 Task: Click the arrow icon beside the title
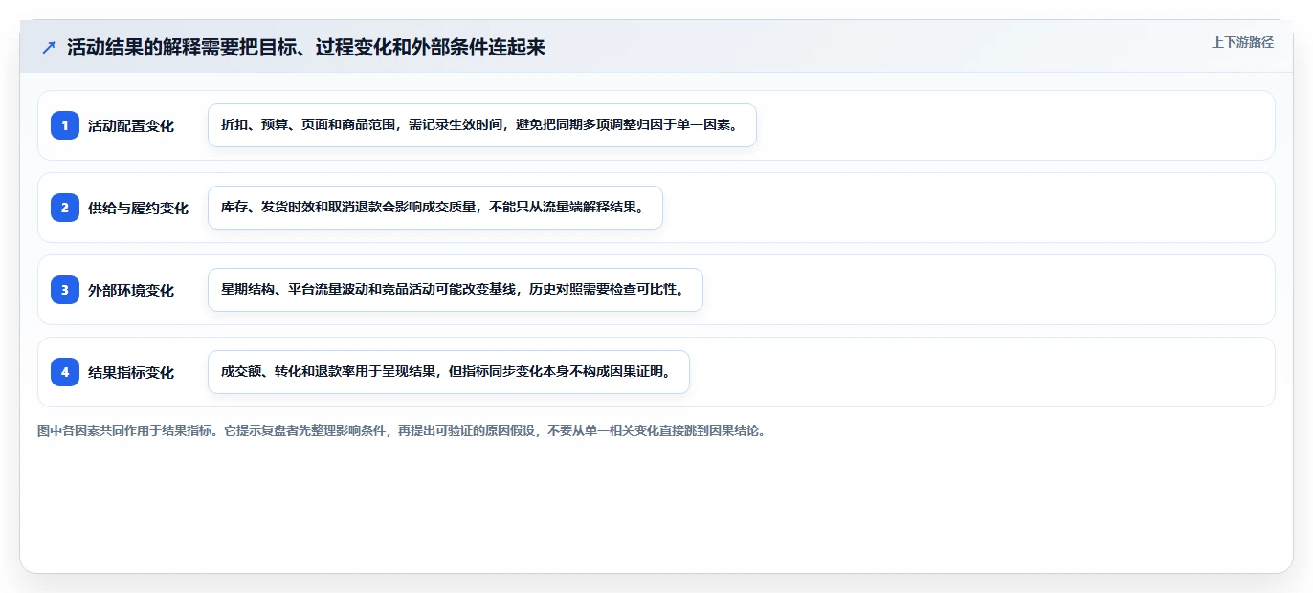pos(48,47)
